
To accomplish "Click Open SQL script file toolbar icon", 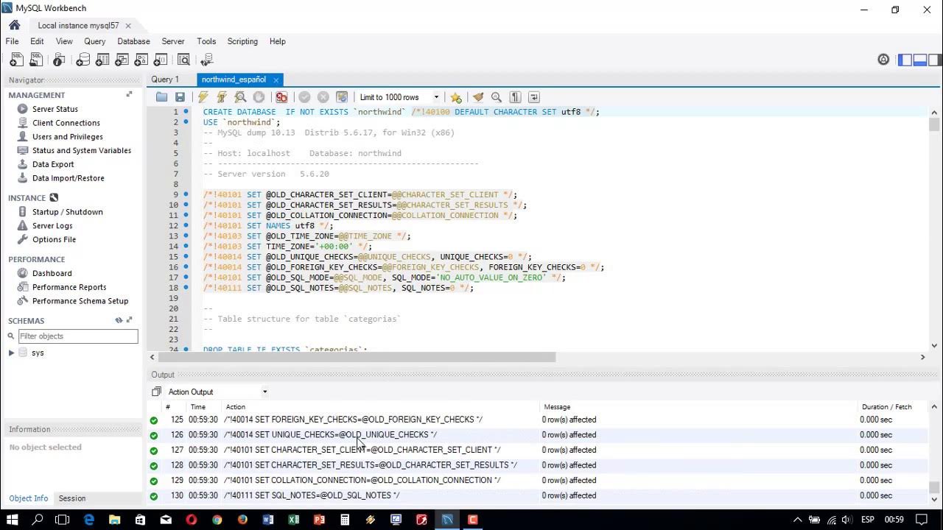I will 37,60.
